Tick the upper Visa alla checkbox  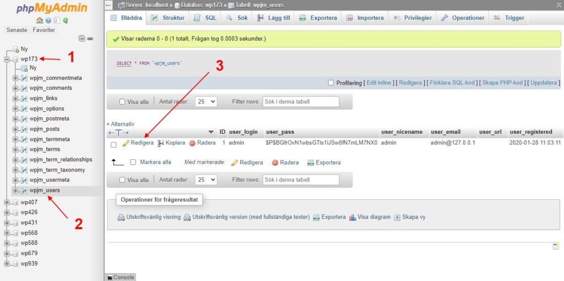coord(122,102)
